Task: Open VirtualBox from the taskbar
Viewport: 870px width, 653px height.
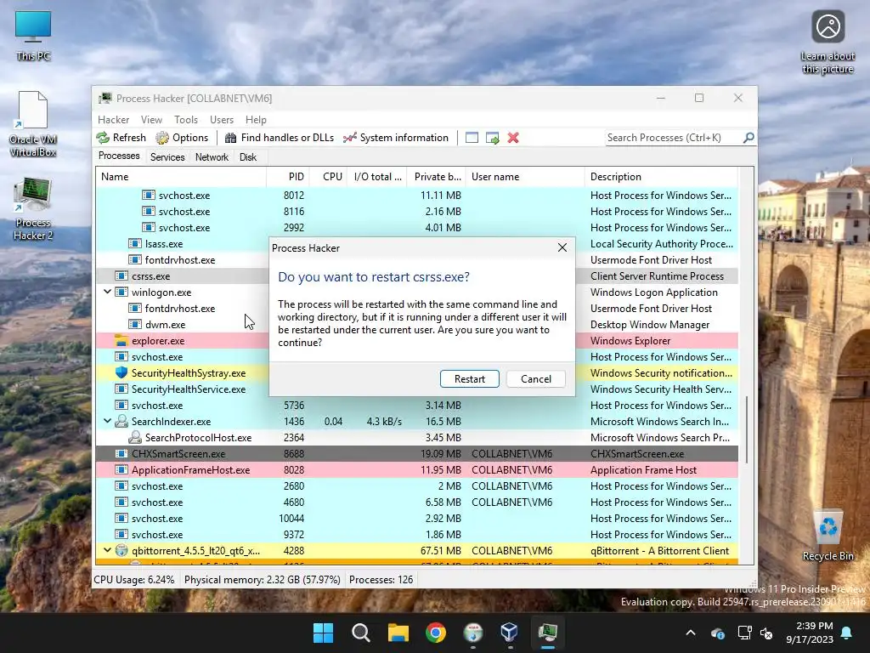Action: click(x=510, y=633)
